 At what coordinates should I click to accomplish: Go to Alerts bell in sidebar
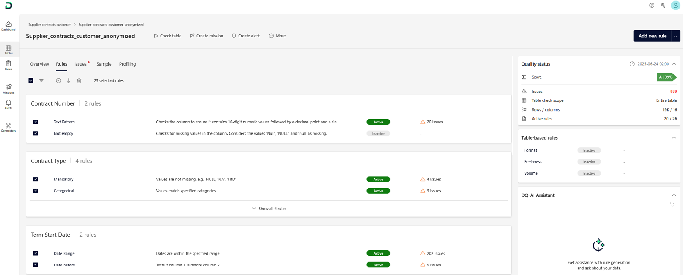[x=8, y=104]
